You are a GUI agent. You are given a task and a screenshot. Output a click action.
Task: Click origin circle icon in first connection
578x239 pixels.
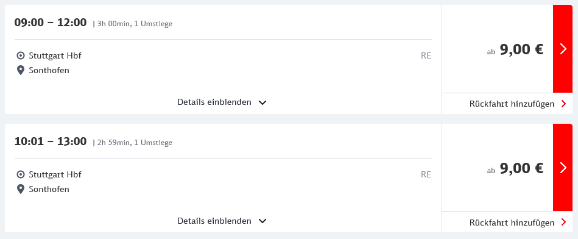point(21,55)
